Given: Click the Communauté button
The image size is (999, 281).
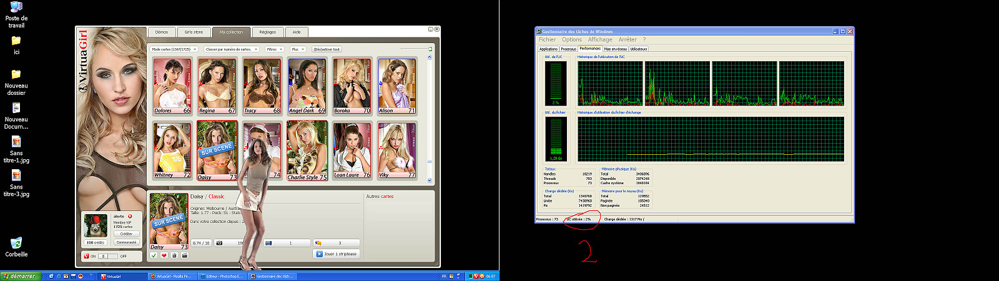Looking at the screenshot, I should tap(126, 242).
